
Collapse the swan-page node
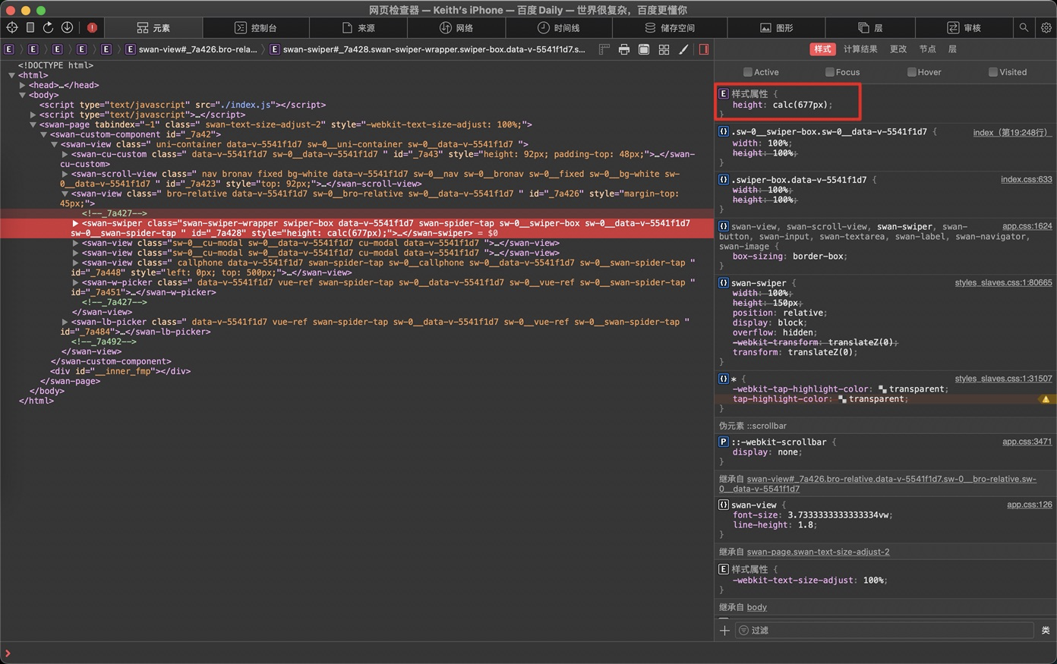[33, 124]
